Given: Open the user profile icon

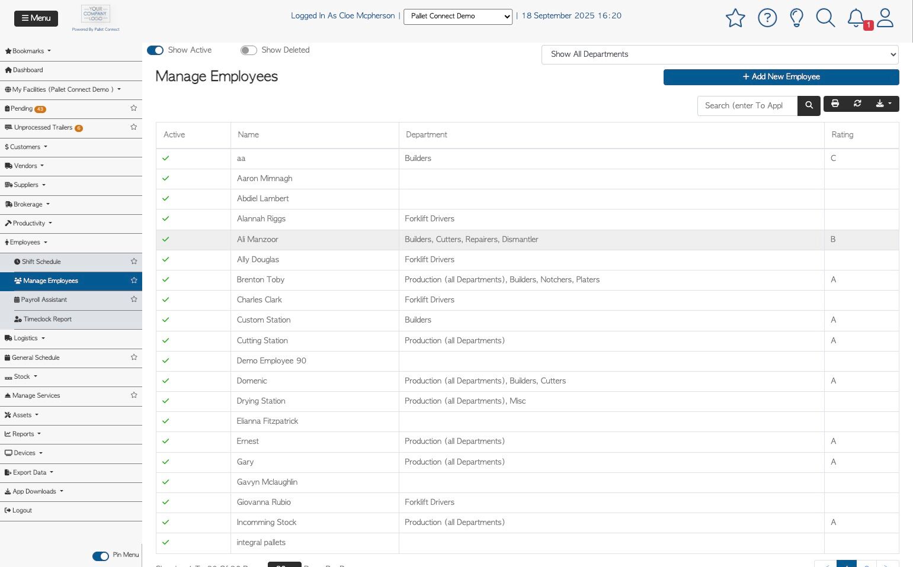Looking at the screenshot, I should point(885,18).
